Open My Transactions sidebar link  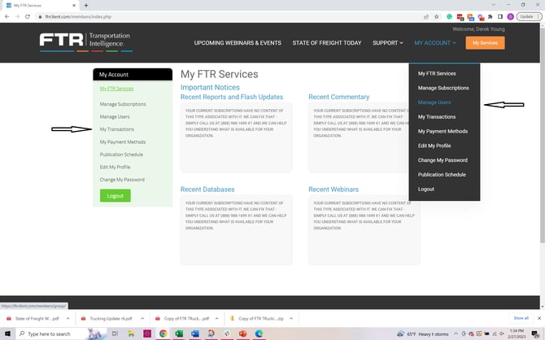coord(117,129)
